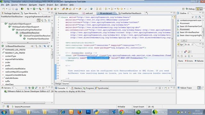Toggle Show All Inherited Members icon

[x=37, y=46]
